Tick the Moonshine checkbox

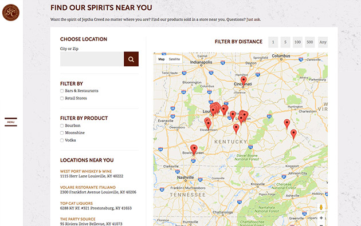coord(62,133)
